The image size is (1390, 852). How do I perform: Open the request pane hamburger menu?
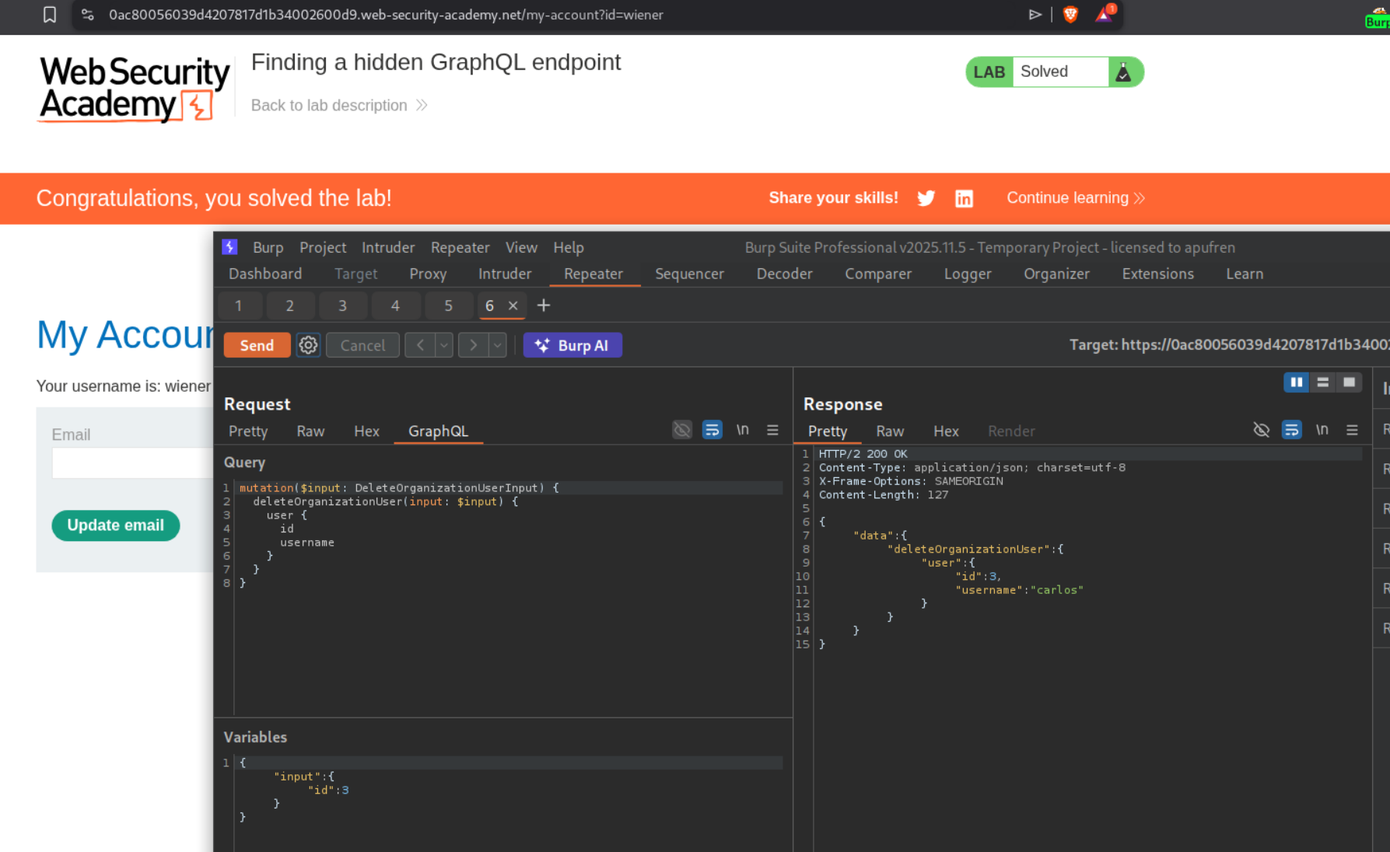point(772,430)
